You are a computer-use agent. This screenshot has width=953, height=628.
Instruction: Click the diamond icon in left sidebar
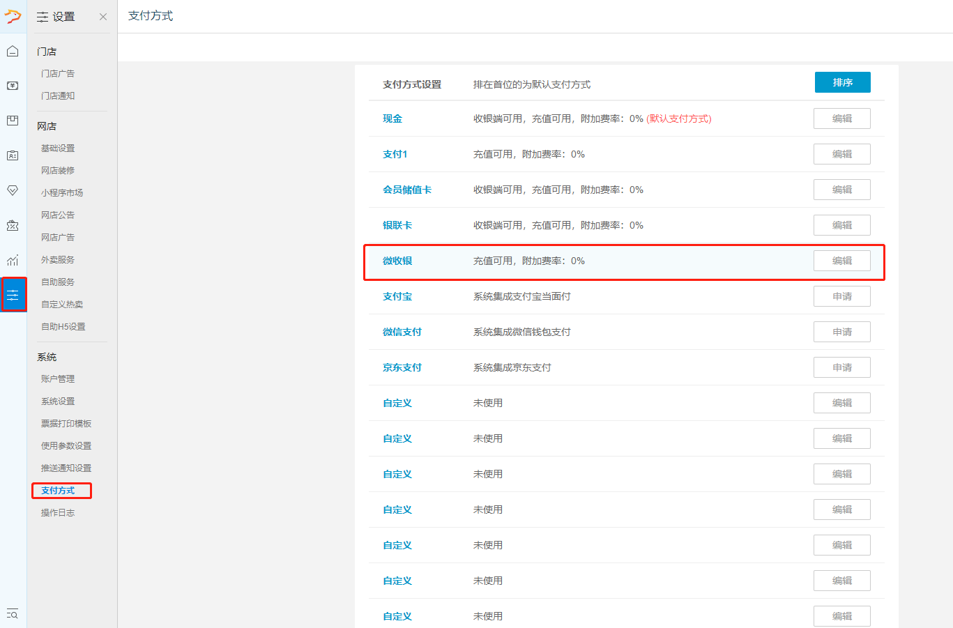[x=13, y=190]
